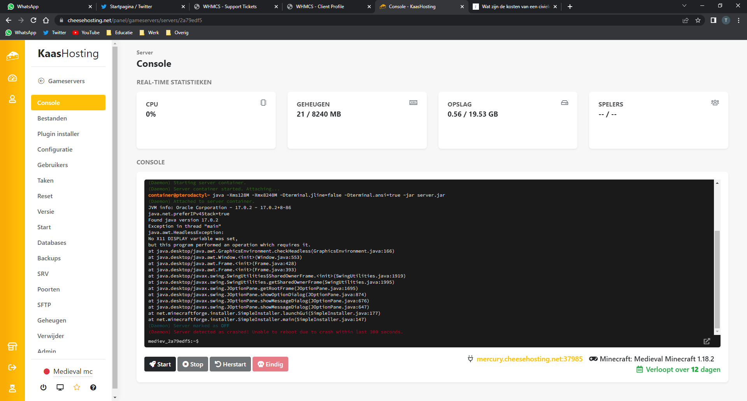Click the console output scrollbar
Image resolution: width=747 pixels, height=401 pixels.
717,279
